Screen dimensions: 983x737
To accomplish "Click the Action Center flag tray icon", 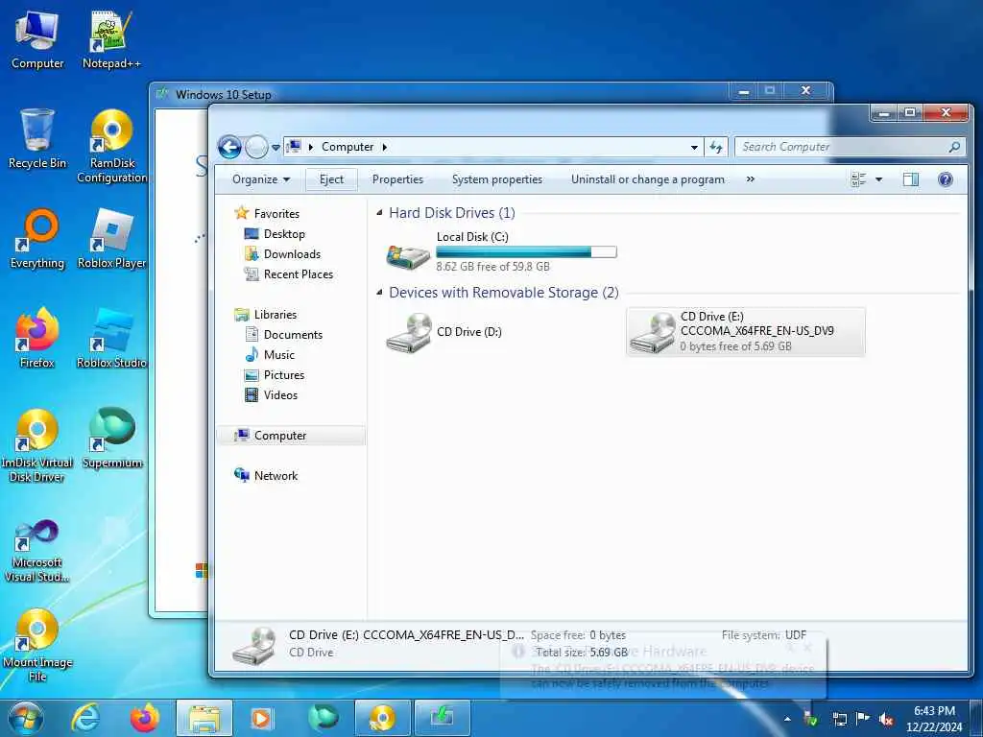I will (x=863, y=719).
